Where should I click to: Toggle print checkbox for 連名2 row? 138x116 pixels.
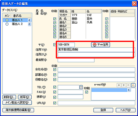pos(55,26)
